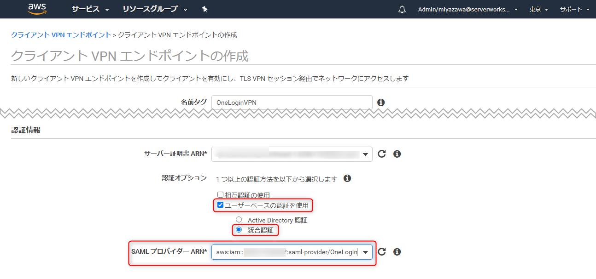The width and height of the screenshot is (596, 279).
Task: Open the notifications bell icon
Action: click(402, 9)
